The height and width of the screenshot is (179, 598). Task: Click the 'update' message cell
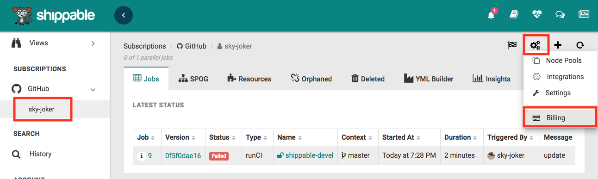pos(554,155)
